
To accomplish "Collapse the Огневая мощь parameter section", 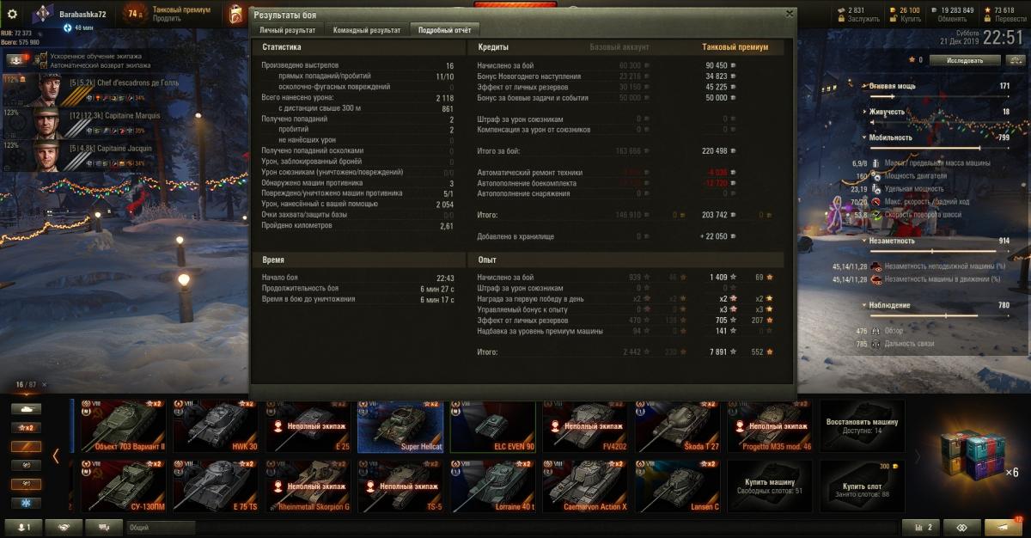I will click(x=863, y=87).
